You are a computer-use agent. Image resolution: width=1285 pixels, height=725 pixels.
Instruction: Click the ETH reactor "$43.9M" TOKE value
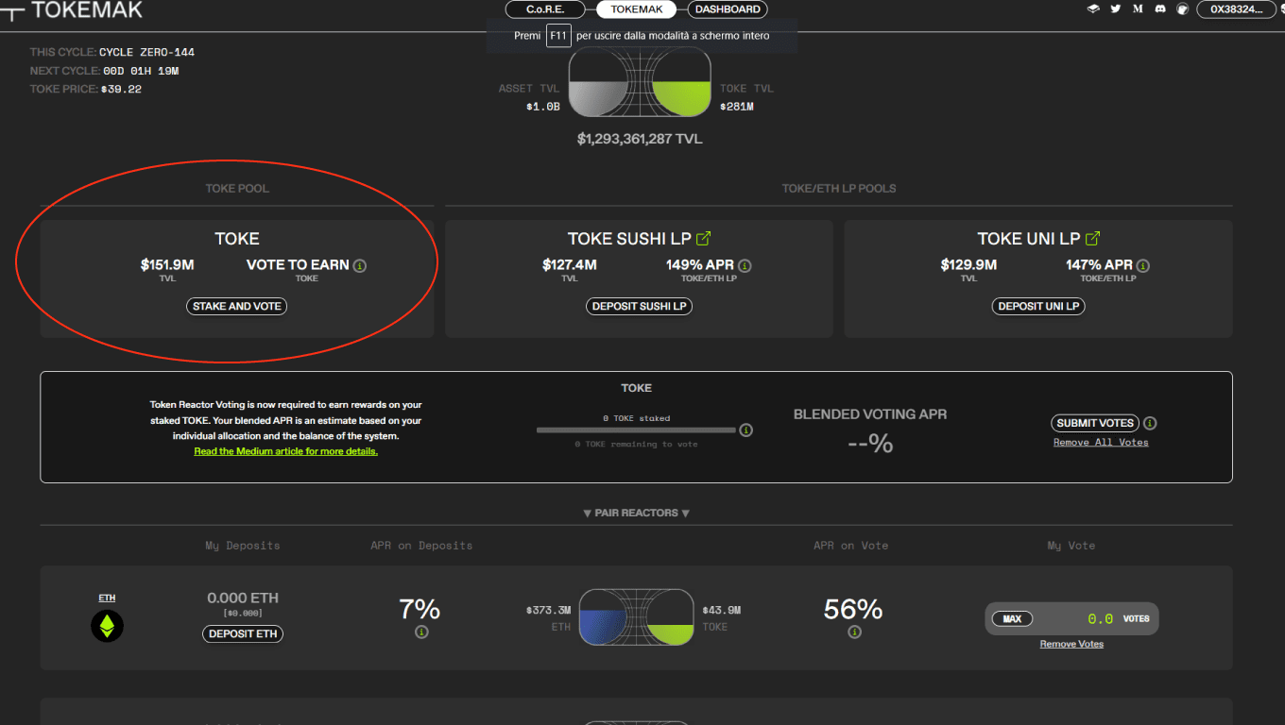pos(722,611)
